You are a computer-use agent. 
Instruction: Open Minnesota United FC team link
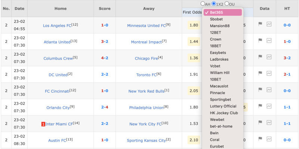pyautogui.click(x=146, y=25)
